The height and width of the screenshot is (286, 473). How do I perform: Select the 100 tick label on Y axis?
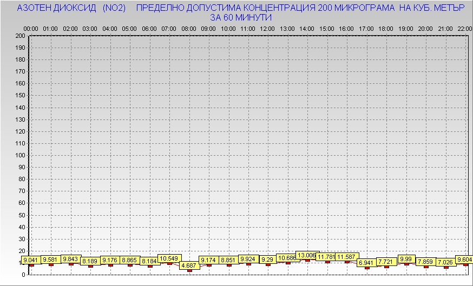pyautogui.click(x=21, y=155)
